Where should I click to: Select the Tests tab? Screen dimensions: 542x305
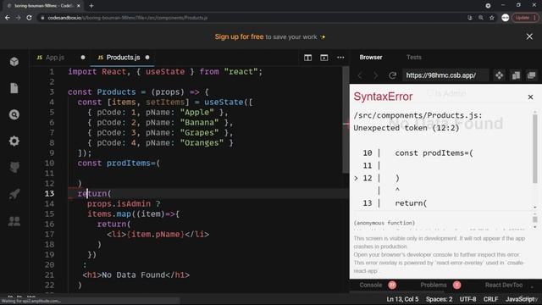pos(414,58)
